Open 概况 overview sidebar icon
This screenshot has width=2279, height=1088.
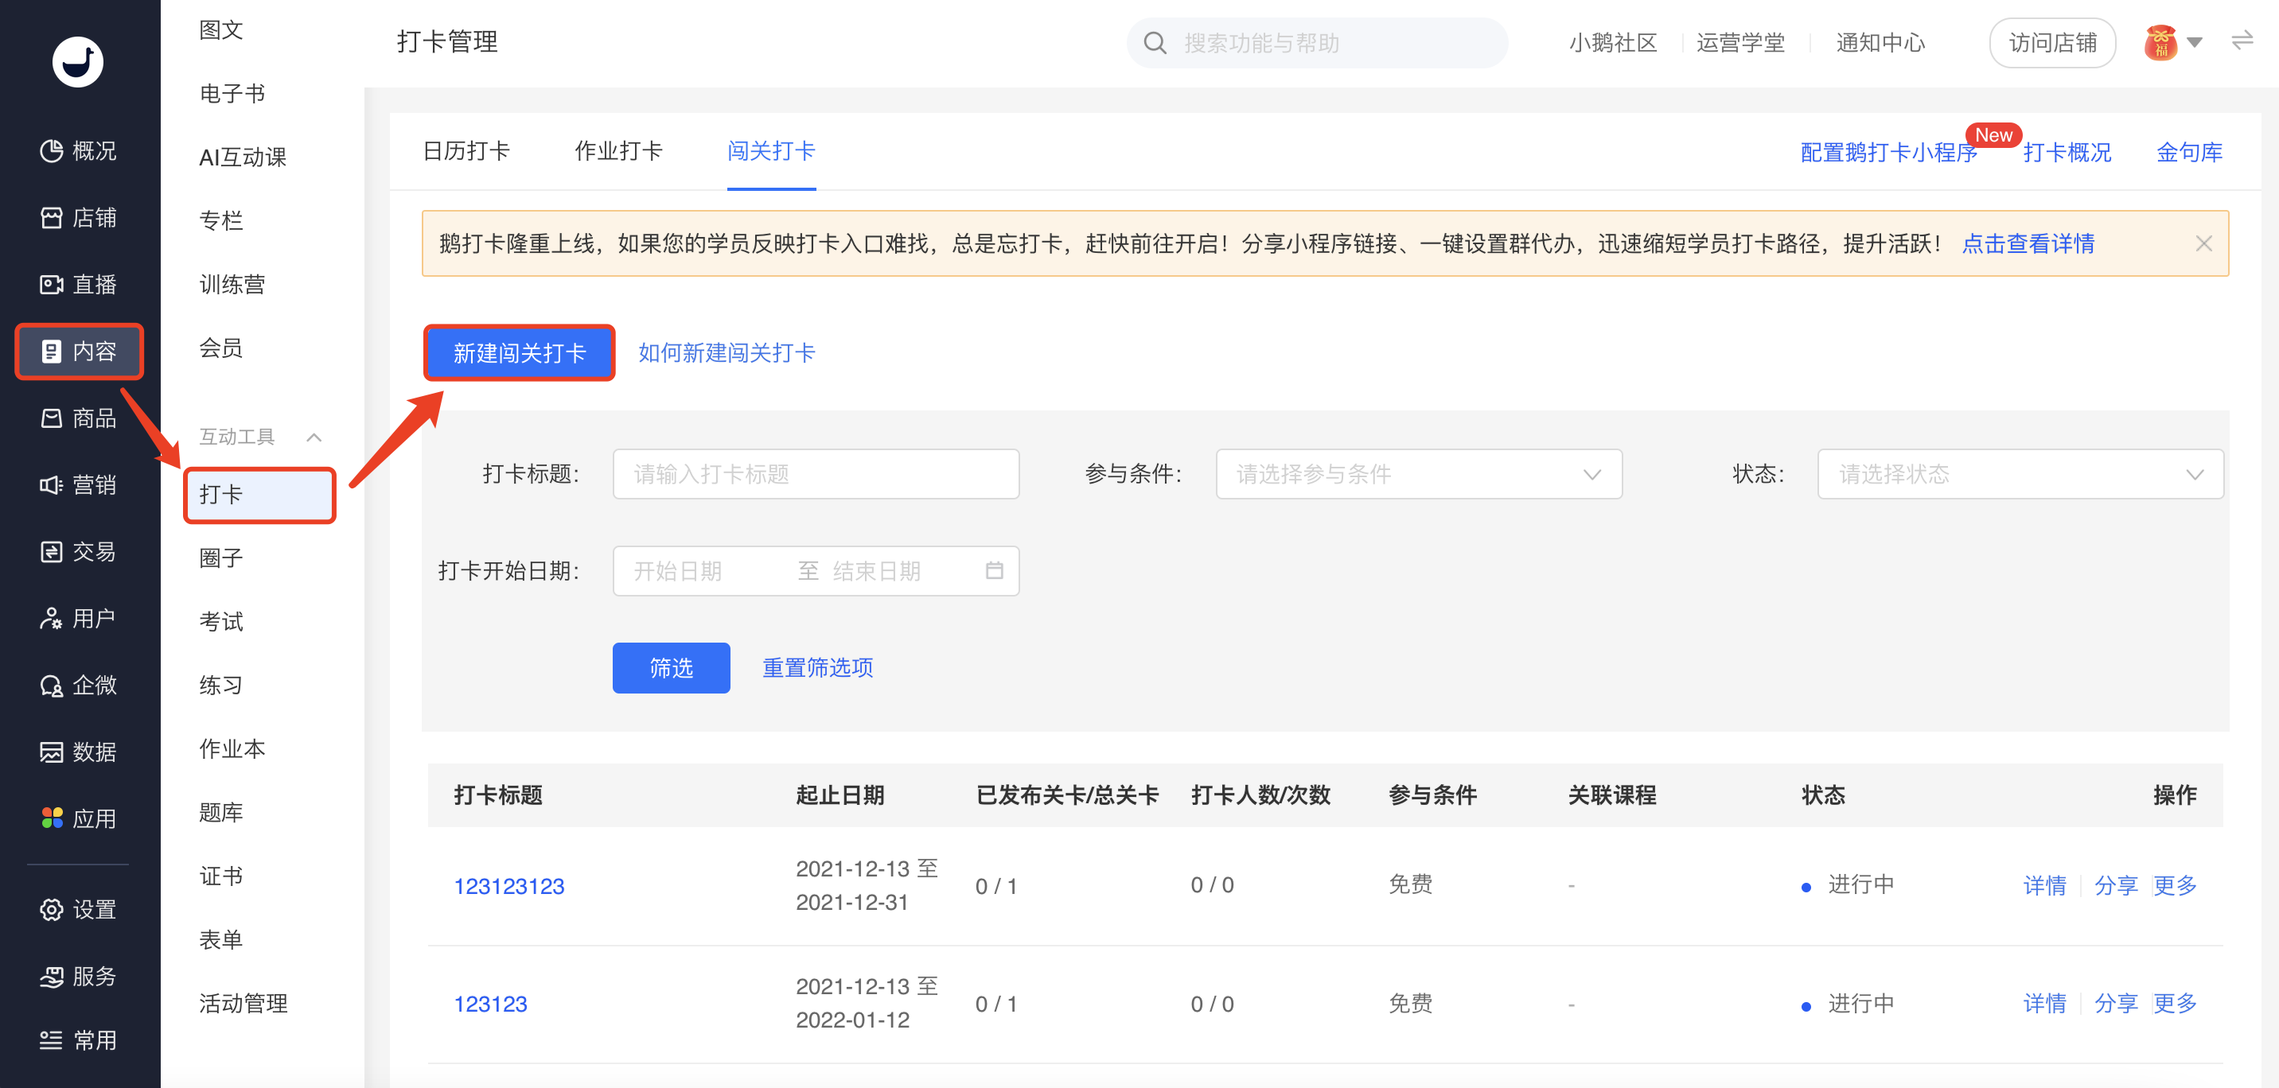pyautogui.click(x=51, y=151)
